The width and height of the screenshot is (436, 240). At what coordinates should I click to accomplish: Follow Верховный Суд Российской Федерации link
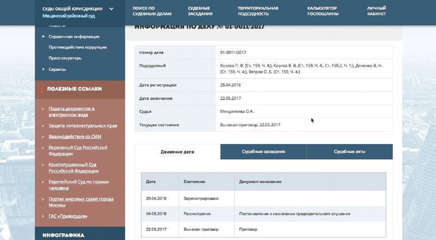pyautogui.click(x=78, y=151)
